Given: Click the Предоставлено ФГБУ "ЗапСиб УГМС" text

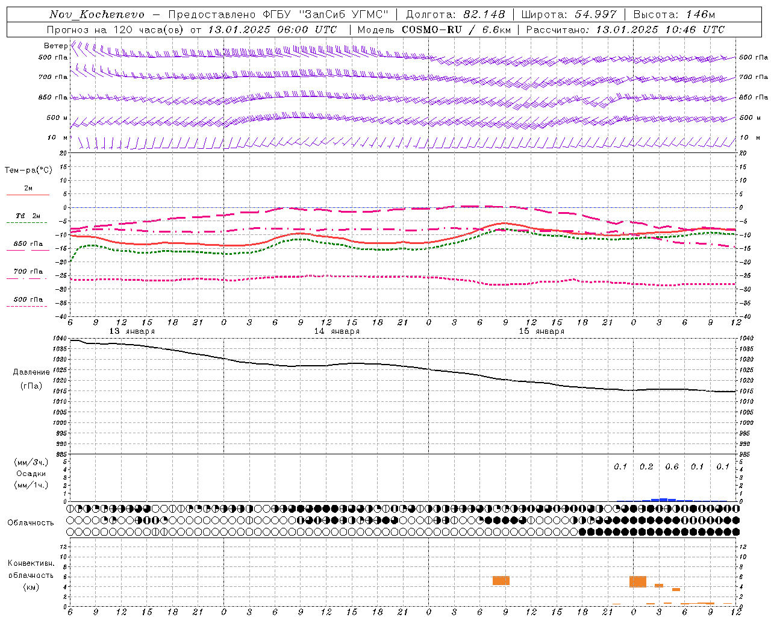Looking at the screenshot, I should point(278,14).
